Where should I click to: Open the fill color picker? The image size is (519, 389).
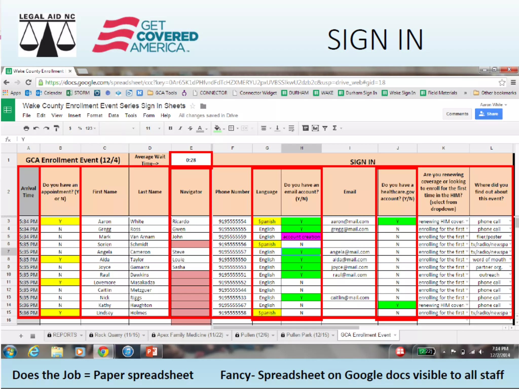[x=219, y=128]
